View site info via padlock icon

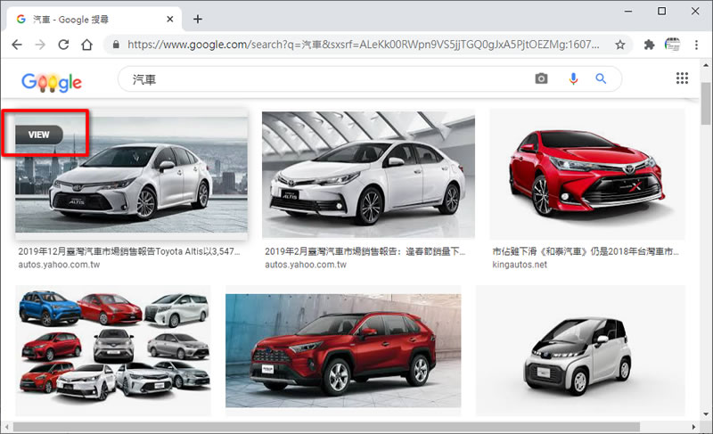click(116, 45)
